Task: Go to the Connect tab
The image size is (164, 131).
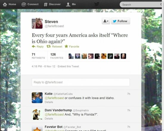Action: pyautogui.click(x=30, y=4)
